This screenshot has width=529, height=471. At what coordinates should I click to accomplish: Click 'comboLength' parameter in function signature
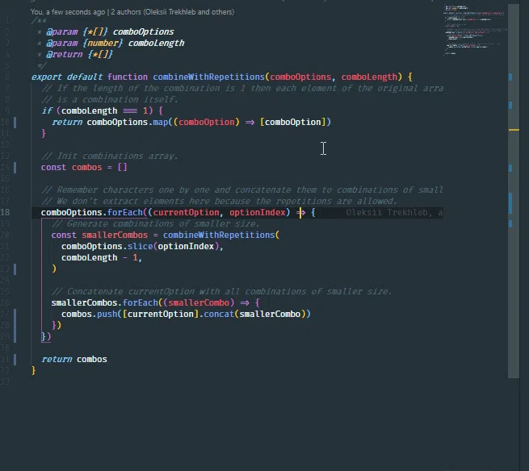pyautogui.click(x=369, y=77)
